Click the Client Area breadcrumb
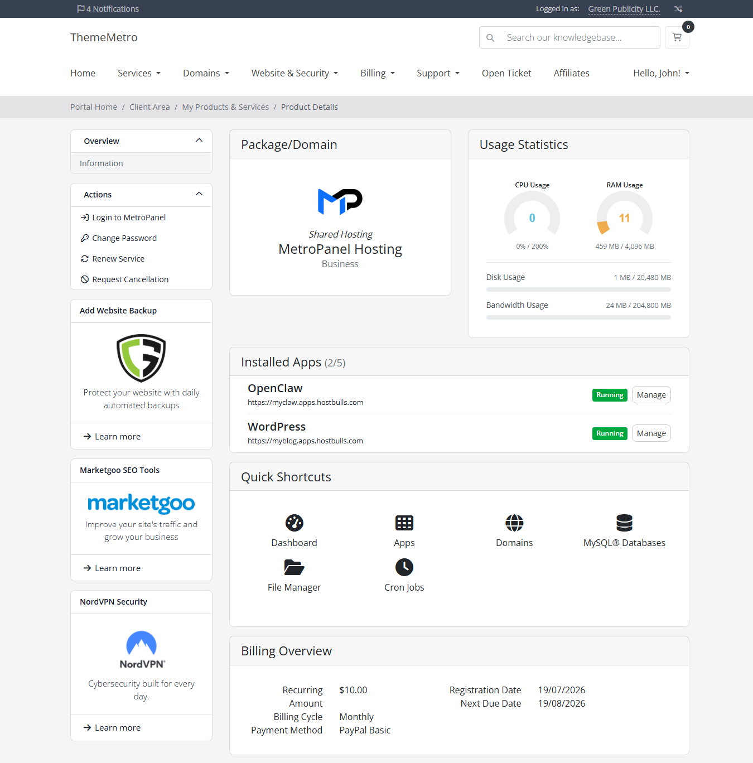 point(149,107)
